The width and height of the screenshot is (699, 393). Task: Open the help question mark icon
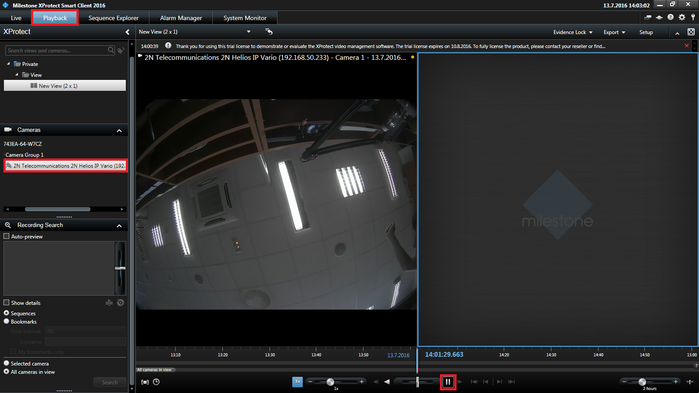click(x=671, y=17)
